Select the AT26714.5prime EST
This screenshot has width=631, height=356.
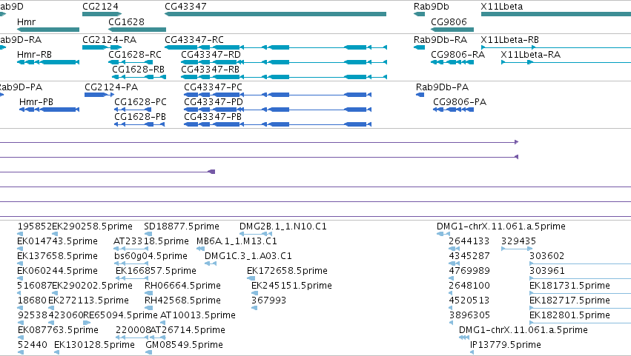(188, 330)
